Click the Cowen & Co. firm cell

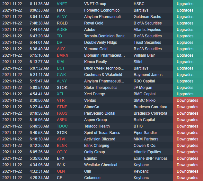pyautogui.click(x=145, y=146)
